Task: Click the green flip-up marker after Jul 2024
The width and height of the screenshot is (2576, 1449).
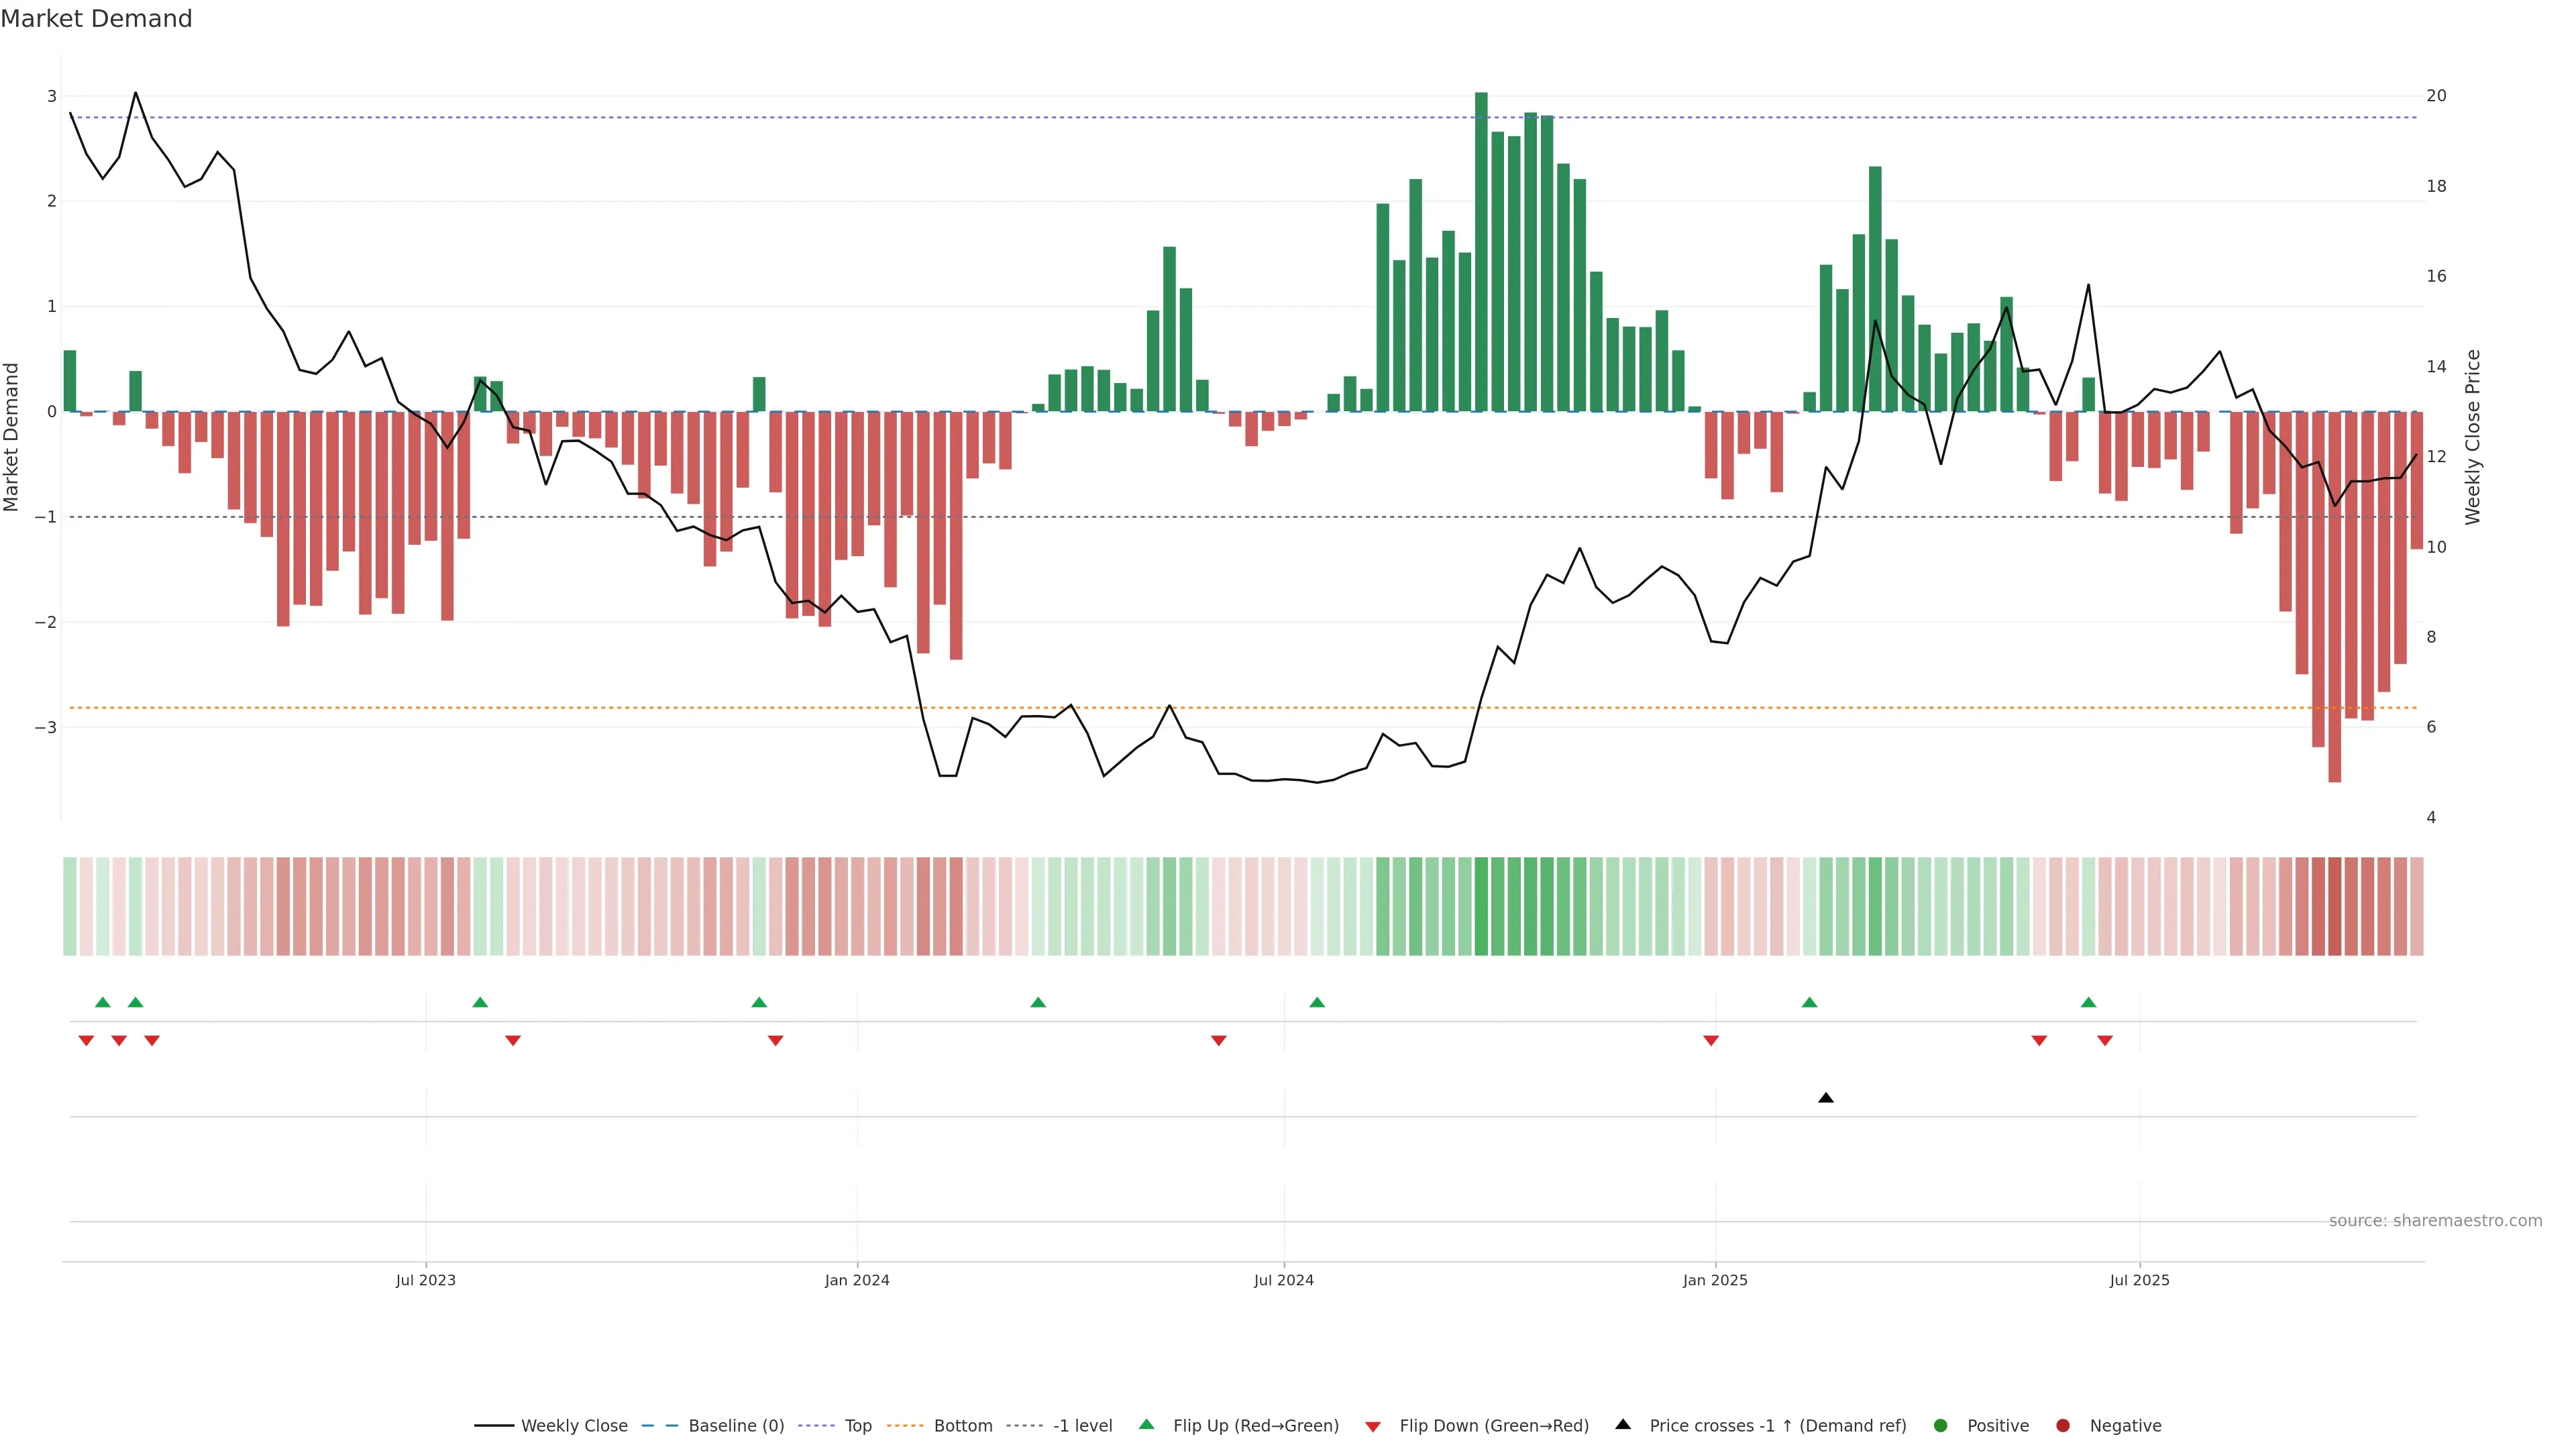Action: point(1317,1002)
